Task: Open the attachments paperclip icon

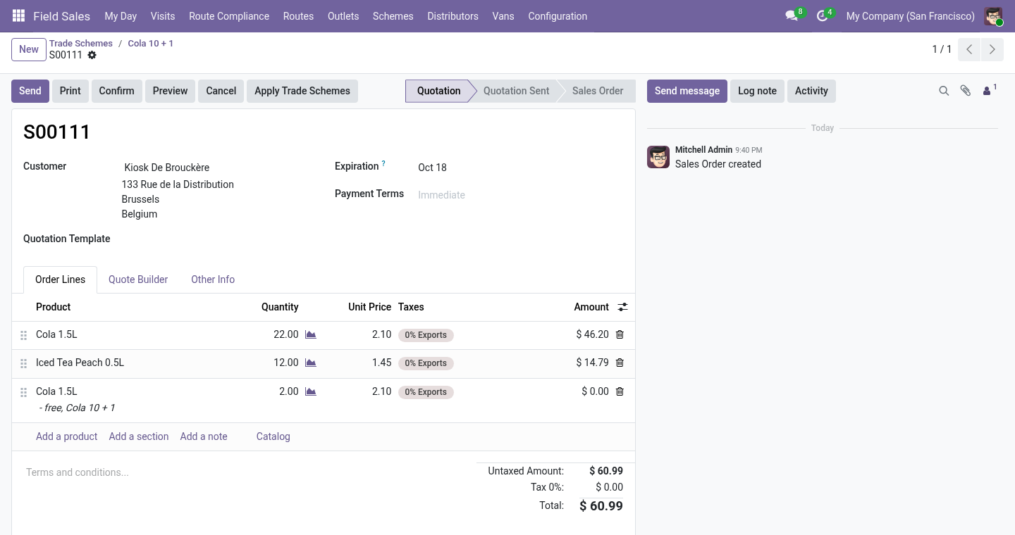Action: [966, 91]
